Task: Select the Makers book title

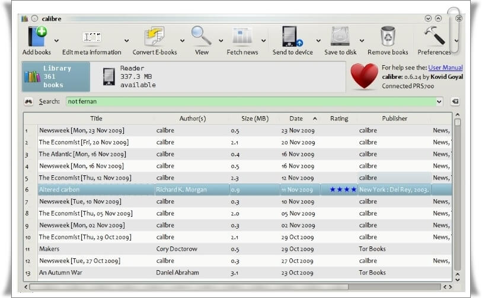Action: pos(49,249)
